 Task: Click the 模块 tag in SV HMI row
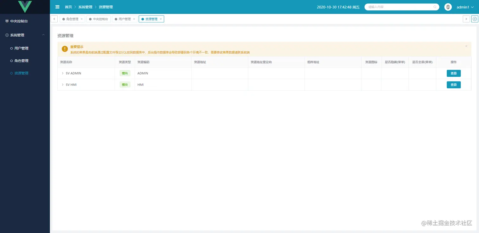pos(125,85)
